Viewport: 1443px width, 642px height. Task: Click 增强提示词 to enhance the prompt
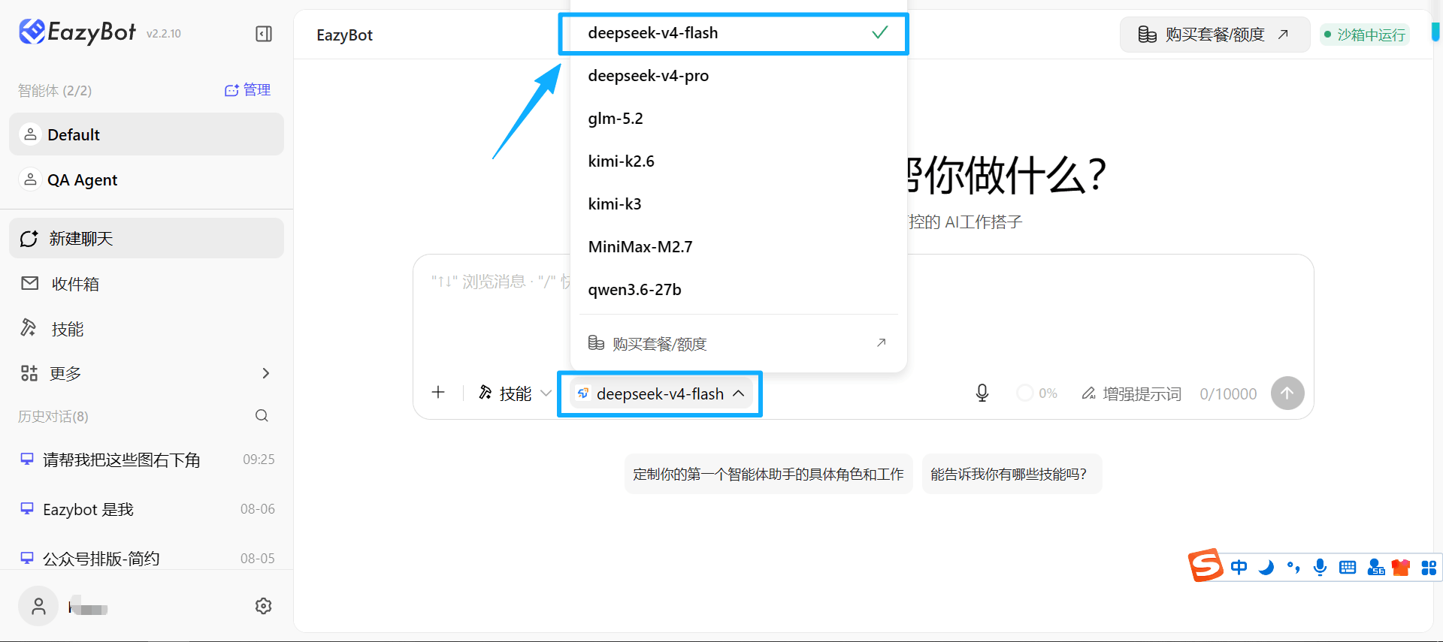pyautogui.click(x=1131, y=393)
